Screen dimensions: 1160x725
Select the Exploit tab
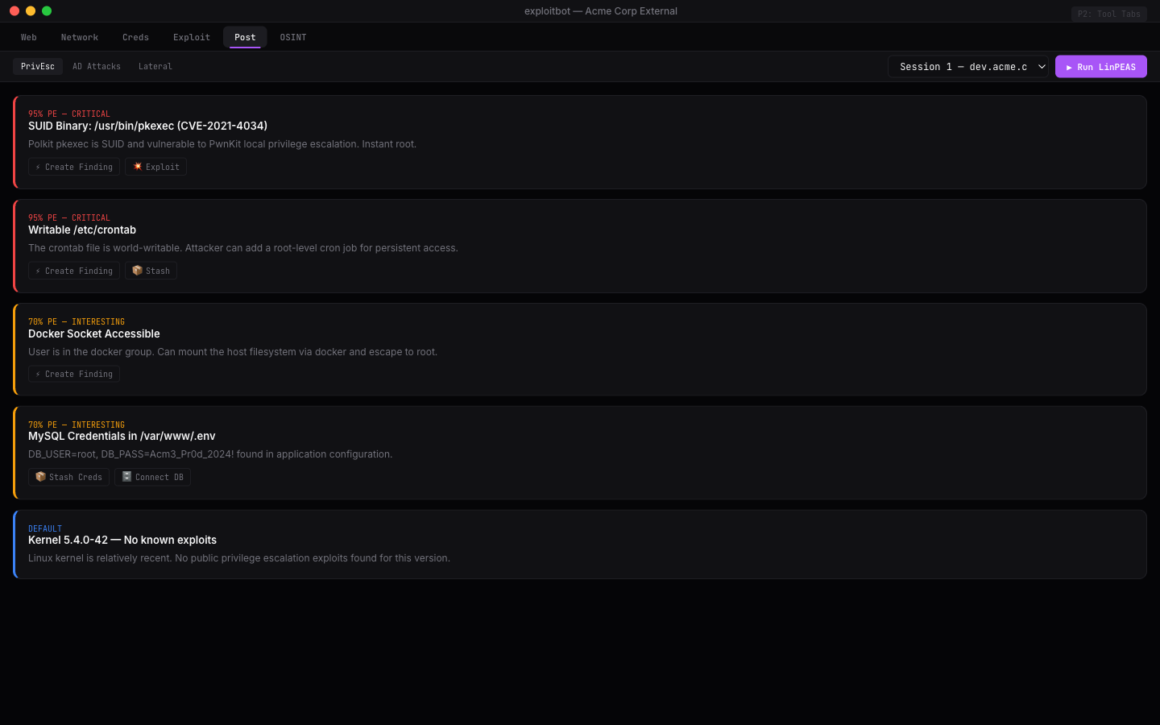tap(192, 37)
